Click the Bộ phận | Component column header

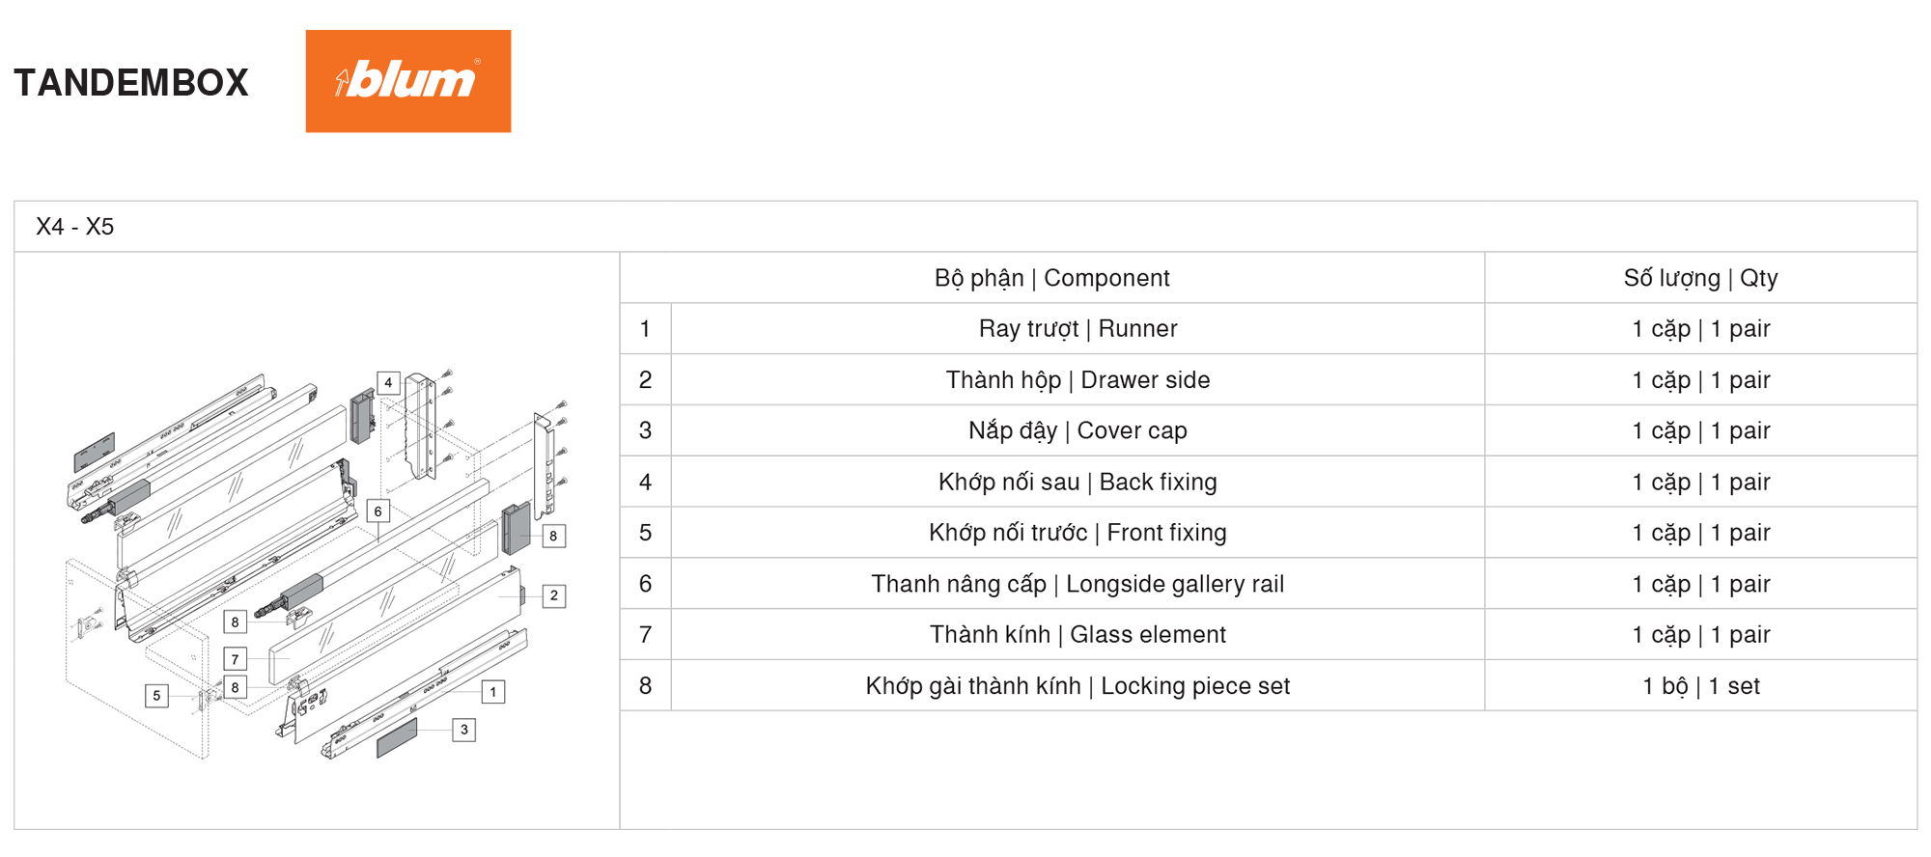[x=1052, y=278]
